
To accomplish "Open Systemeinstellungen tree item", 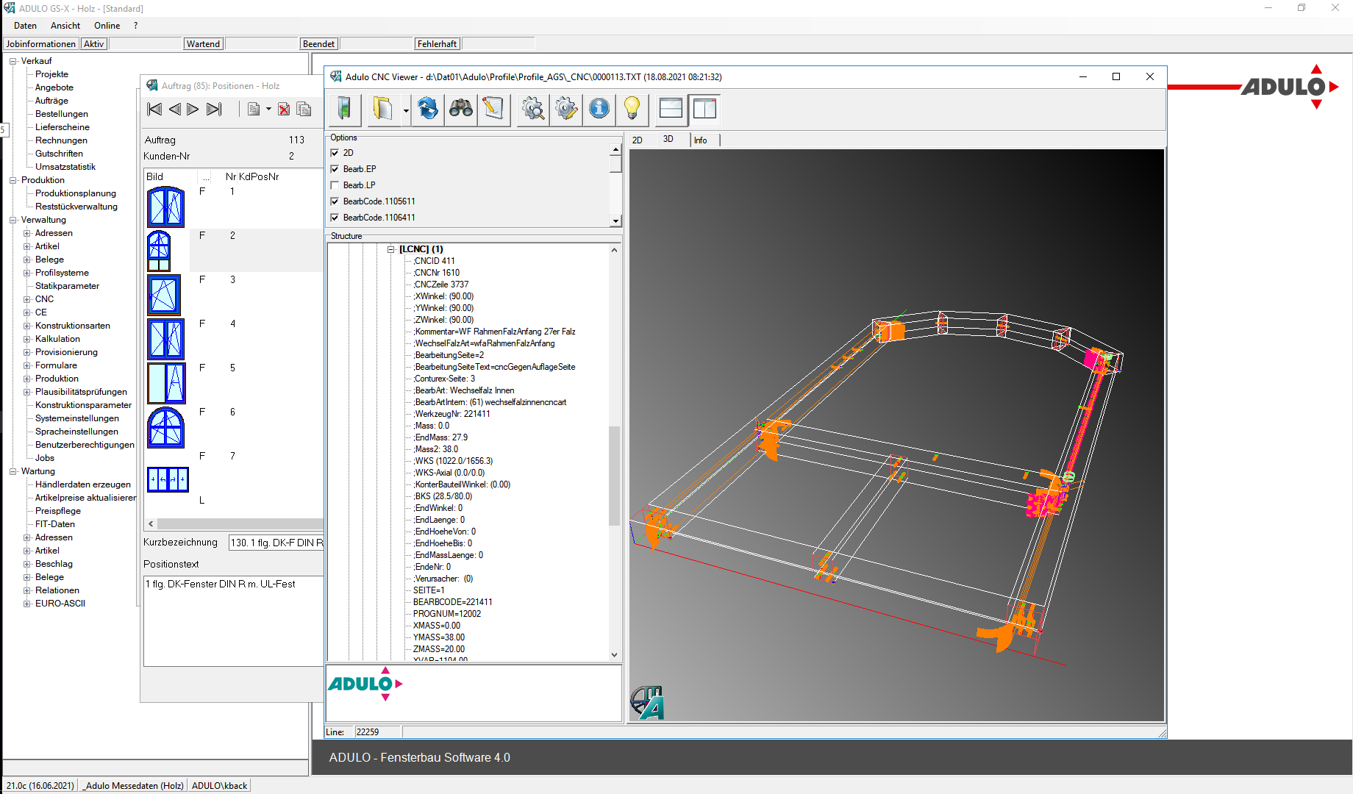I will [x=77, y=418].
